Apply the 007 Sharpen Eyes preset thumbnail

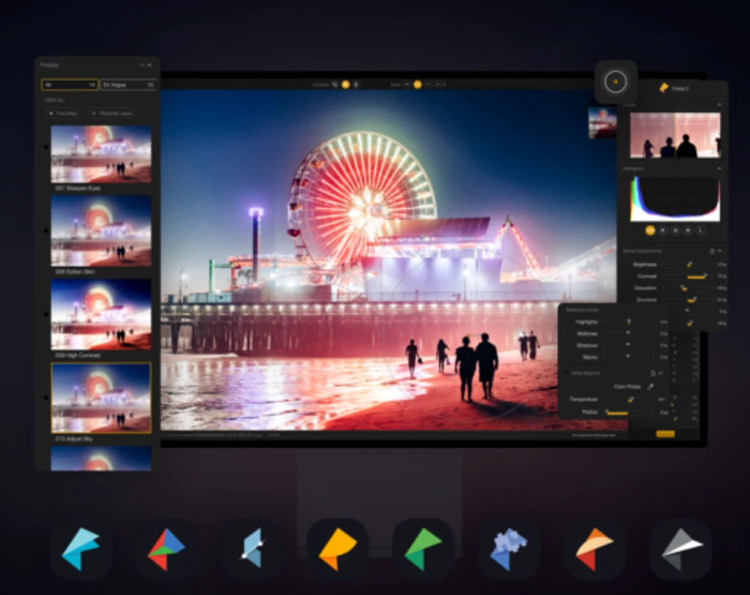click(x=101, y=154)
